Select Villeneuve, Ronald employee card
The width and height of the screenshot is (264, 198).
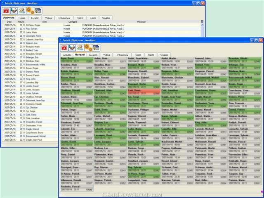click(77, 181)
